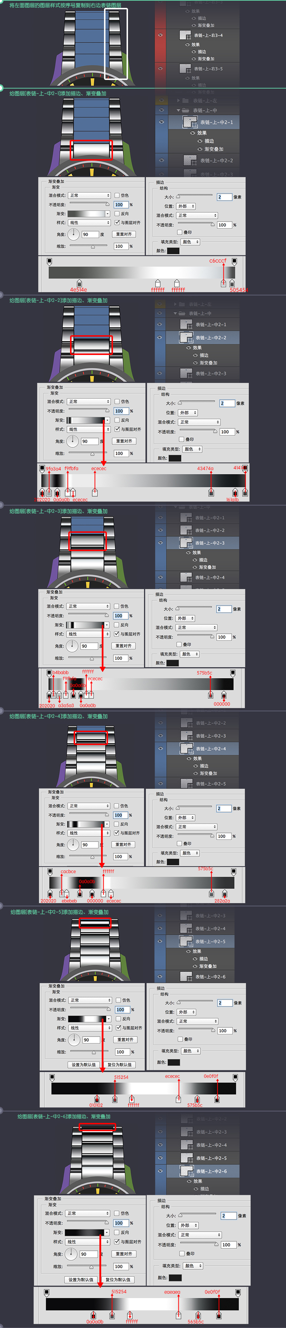Image resolution: width=286 pixels, height=1328 pixels.
Task: Open gradient picker arrow in 中2-1 gradient overlay
Action: (x=108, y=213)
